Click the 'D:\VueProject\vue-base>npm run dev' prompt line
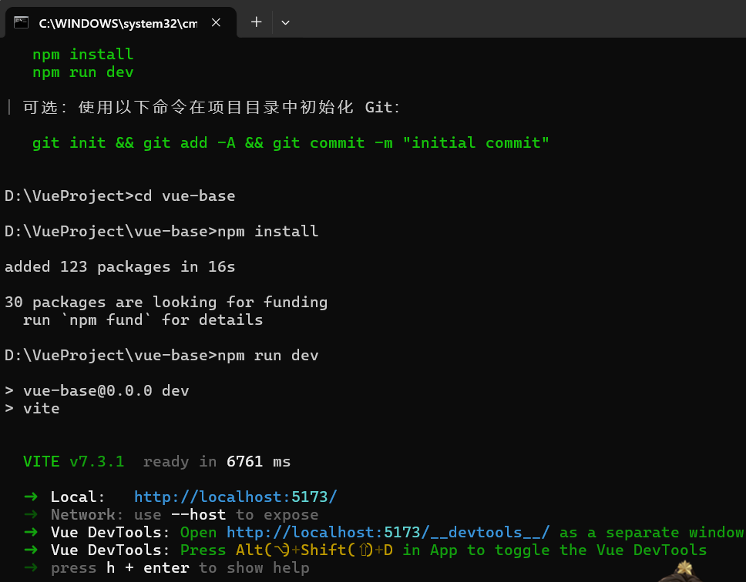This screenshot has width=746, height=582. coord(161,356)
